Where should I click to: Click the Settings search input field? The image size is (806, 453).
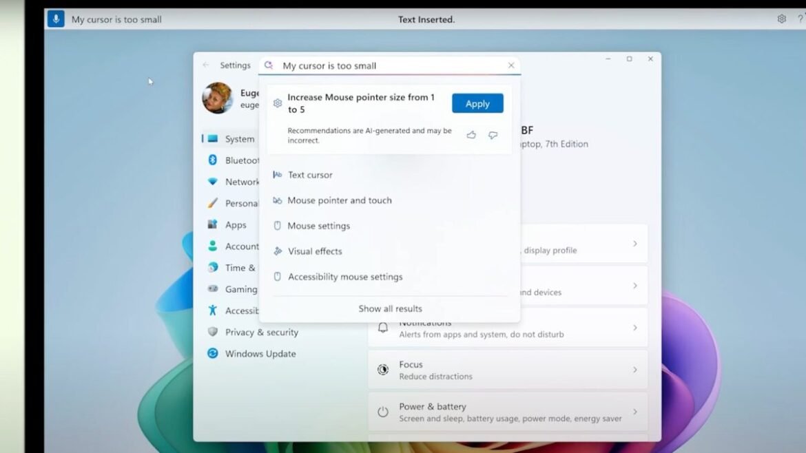[389, 65]
